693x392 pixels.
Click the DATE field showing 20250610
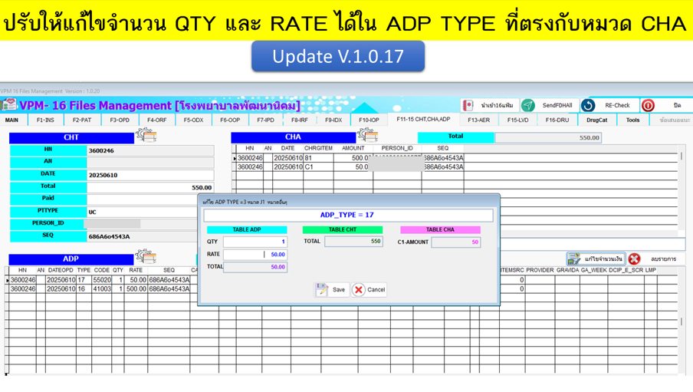[150, 175]
